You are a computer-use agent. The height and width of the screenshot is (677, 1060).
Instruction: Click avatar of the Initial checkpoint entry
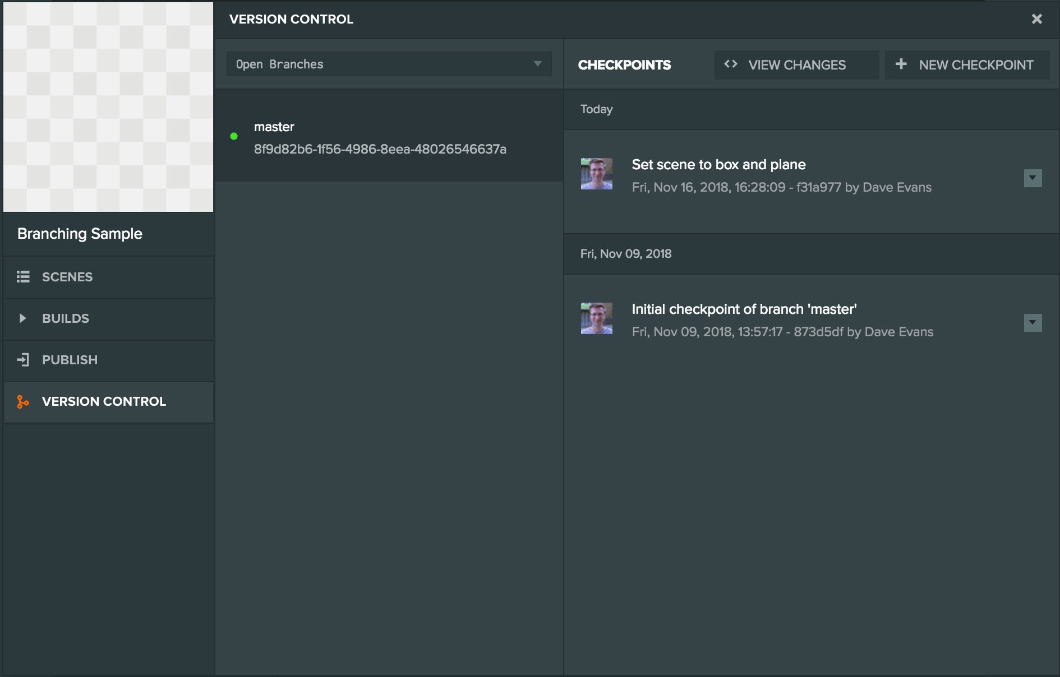coord(596,318)
